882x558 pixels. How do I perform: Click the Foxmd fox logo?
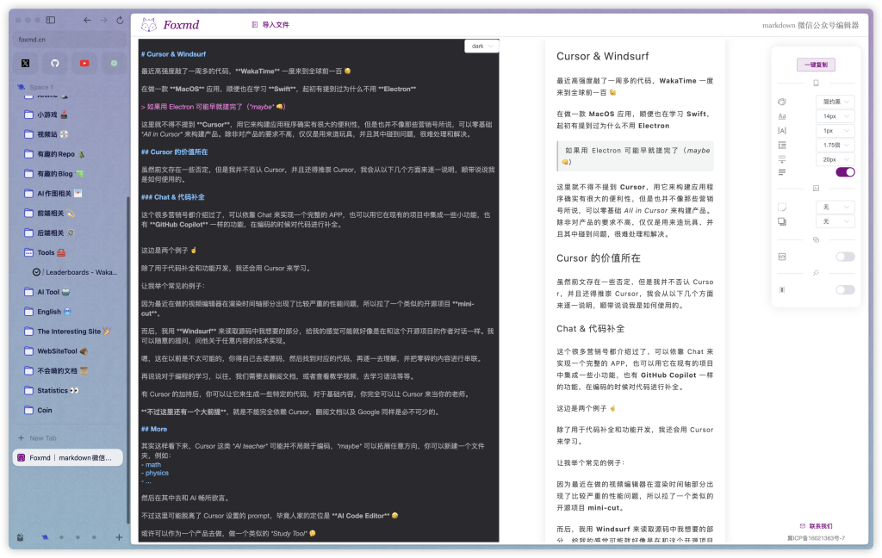coord(148,25)
